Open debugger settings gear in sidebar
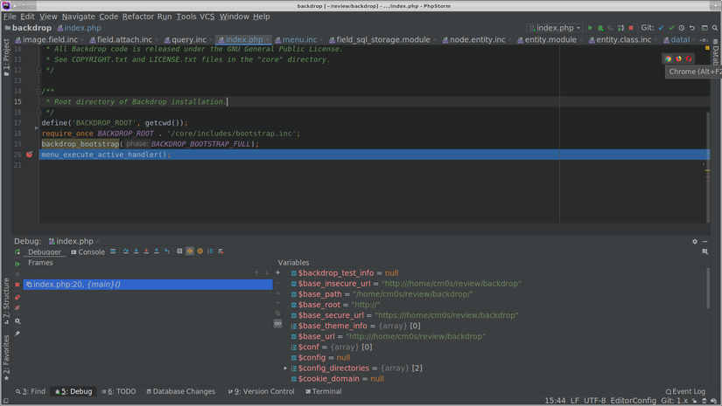Viewport: 722px width, 406px height. coord(18,321)
